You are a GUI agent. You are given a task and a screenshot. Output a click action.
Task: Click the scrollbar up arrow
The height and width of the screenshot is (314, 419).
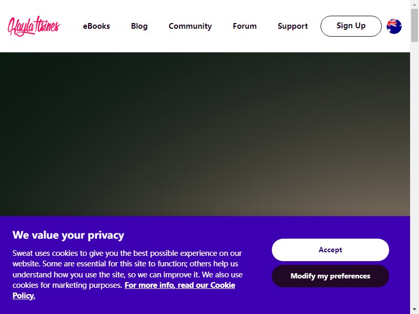[414, 4]
